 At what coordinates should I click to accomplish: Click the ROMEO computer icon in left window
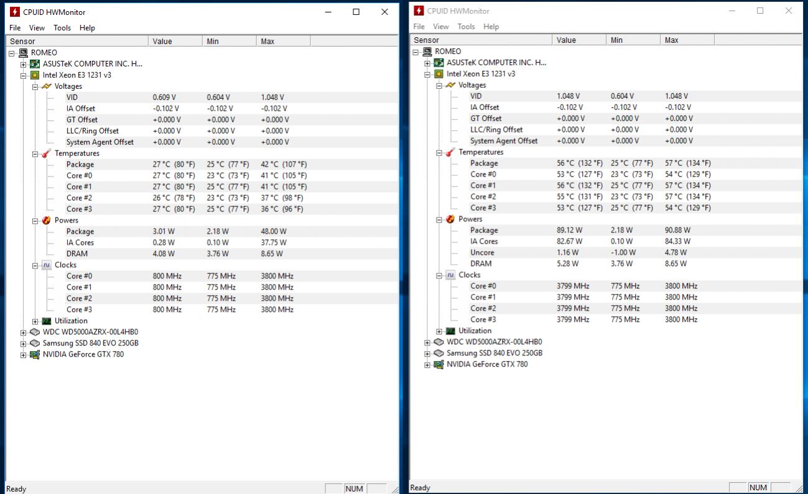point(24,53)
